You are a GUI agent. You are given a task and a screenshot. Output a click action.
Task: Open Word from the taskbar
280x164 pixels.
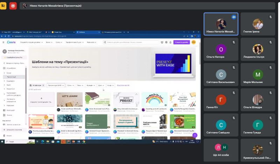pyautogui.click(x=78, y=142)
